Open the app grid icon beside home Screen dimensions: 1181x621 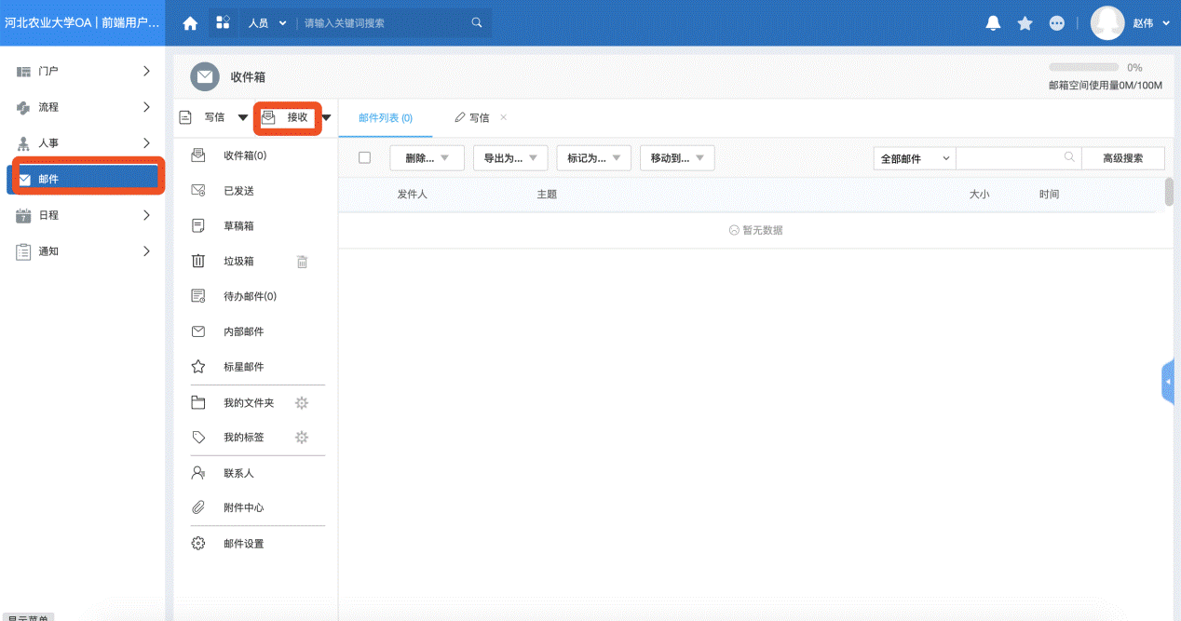tap(223, 22)
